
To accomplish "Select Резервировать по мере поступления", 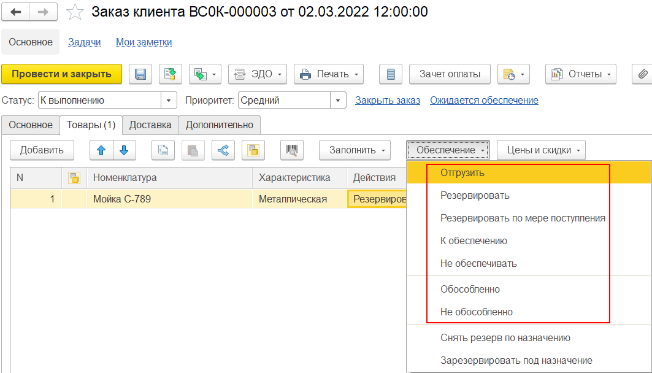I will click(523, 218).
